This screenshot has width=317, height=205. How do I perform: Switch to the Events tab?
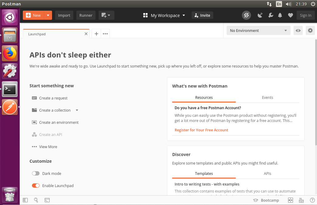coord(267,97)
